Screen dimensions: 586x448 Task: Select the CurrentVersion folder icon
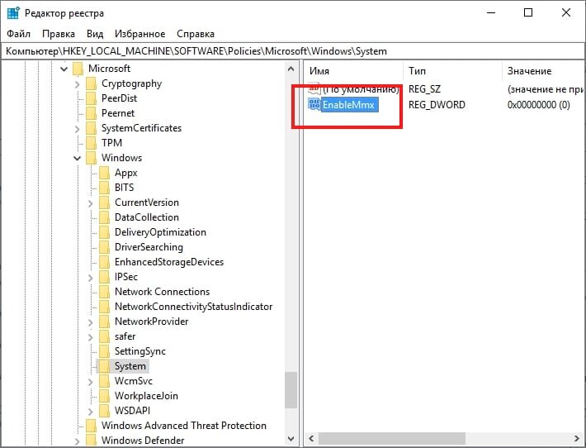[x=104, y=203]
